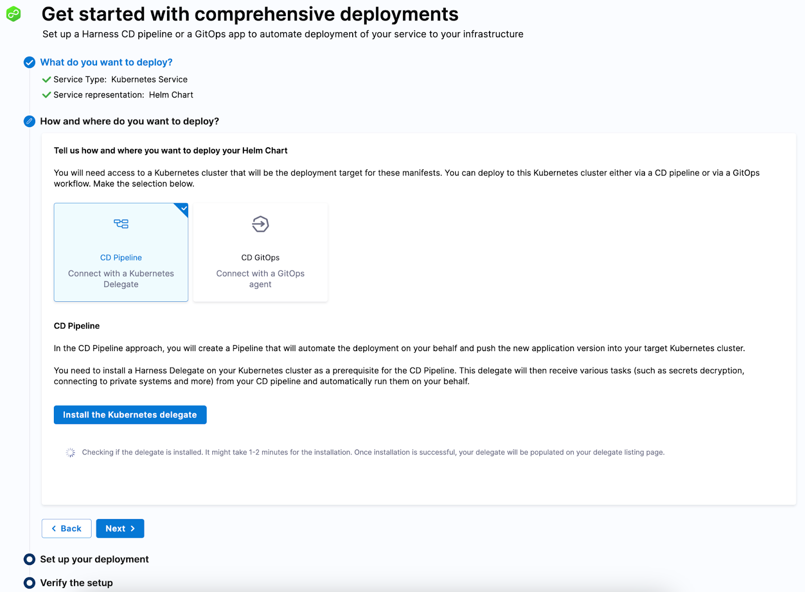The height and width of the screenshot is (592, 805).
Task: Go to the Next step
Action: 120,529
